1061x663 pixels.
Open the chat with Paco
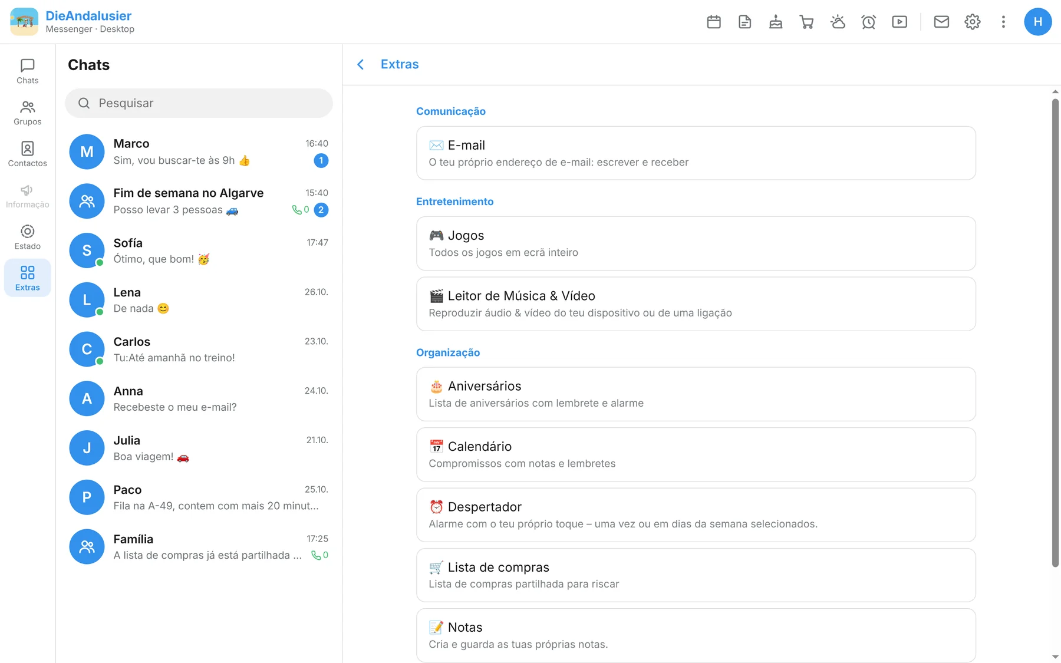point(199,497)
